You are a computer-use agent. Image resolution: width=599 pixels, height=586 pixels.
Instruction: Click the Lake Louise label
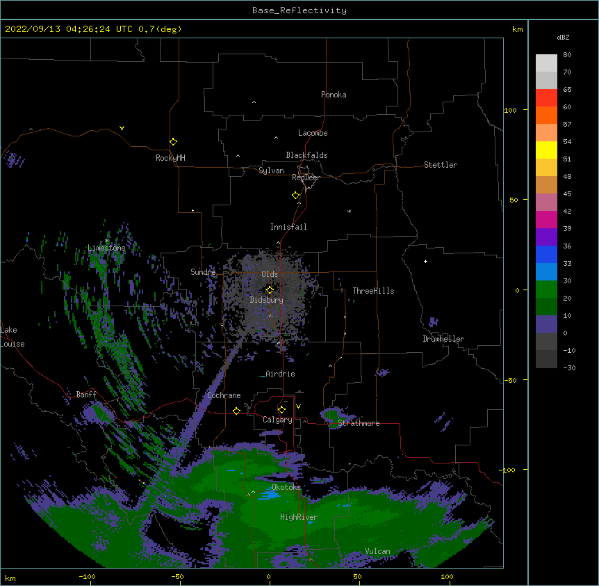(13, 337)
